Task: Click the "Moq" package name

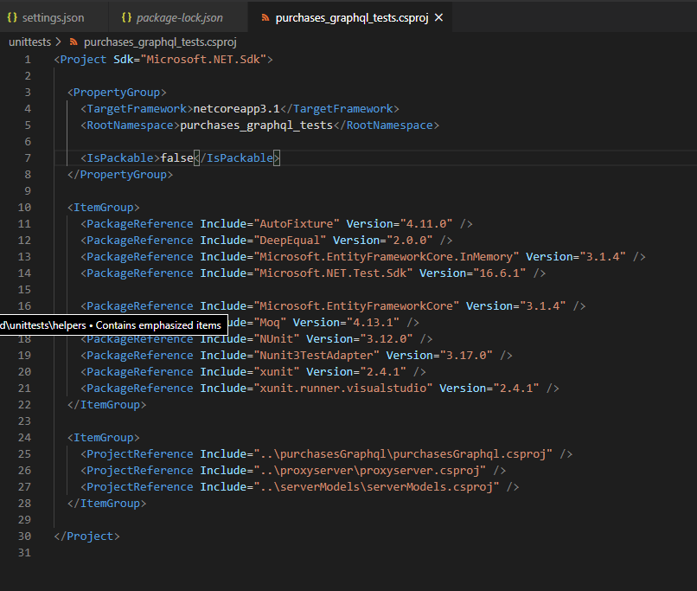Action: [270, 323]
